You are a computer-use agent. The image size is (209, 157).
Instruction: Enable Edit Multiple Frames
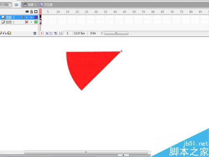pos(56,33)
